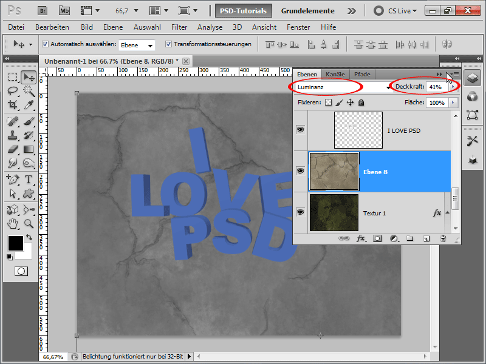
Task: Select the Magic Wand tool
Action: pyautogui.click(x=29, y=91)
